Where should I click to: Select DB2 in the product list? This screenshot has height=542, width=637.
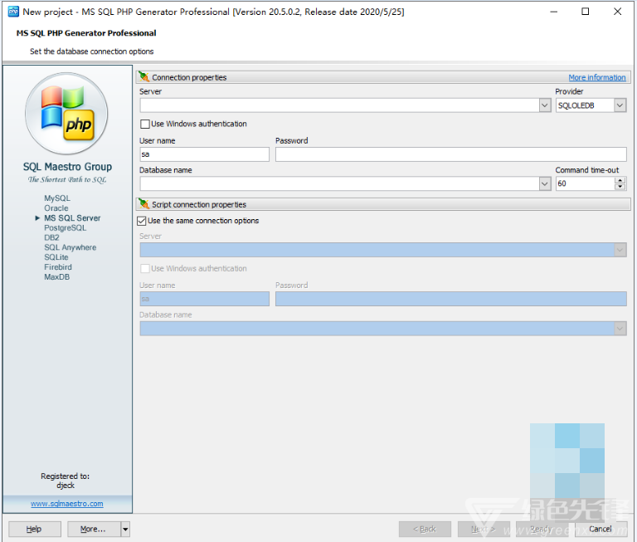pyautogui.click(x=51, y=237)
